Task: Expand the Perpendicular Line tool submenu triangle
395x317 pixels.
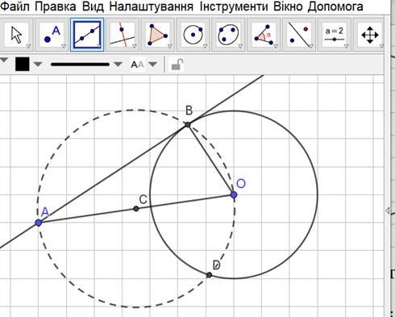Action: tap(135, 47)
